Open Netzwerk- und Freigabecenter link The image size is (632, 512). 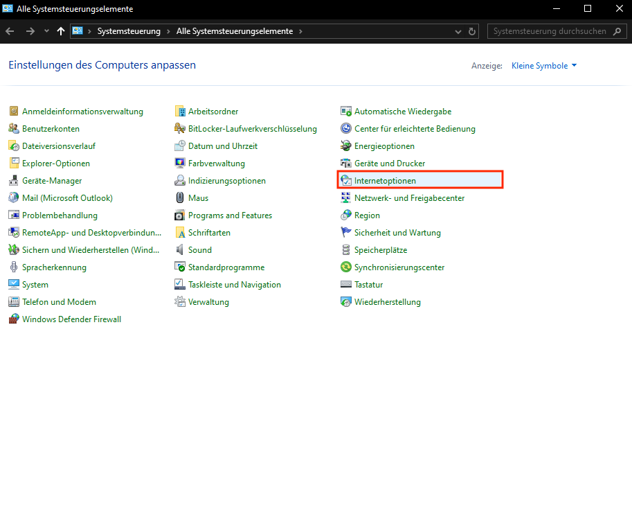409,198
